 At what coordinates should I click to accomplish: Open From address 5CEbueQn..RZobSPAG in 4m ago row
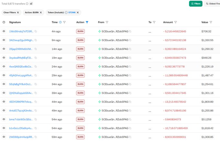[115, 31]
